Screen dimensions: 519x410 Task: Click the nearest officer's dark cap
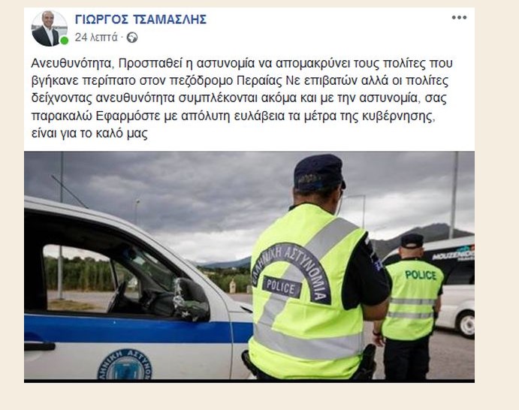(x=319, y=173)
